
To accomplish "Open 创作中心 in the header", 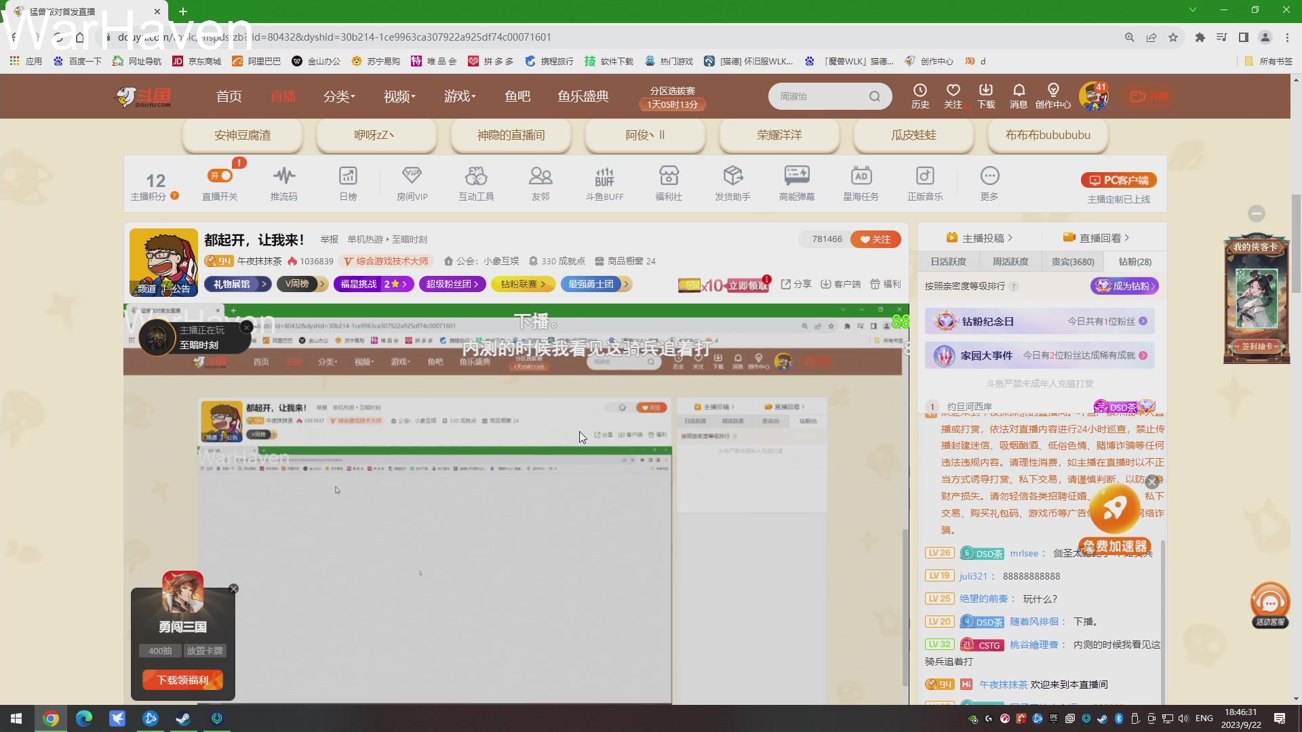I will (x=1053, y=96).
